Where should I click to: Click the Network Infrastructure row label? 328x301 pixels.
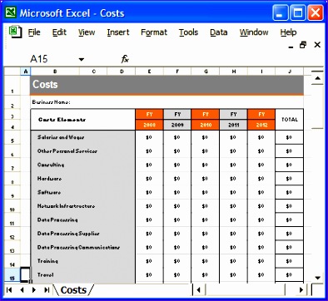66,206
